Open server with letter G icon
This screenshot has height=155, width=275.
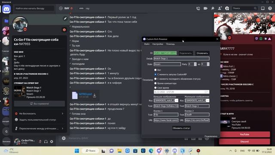[6, 131]
